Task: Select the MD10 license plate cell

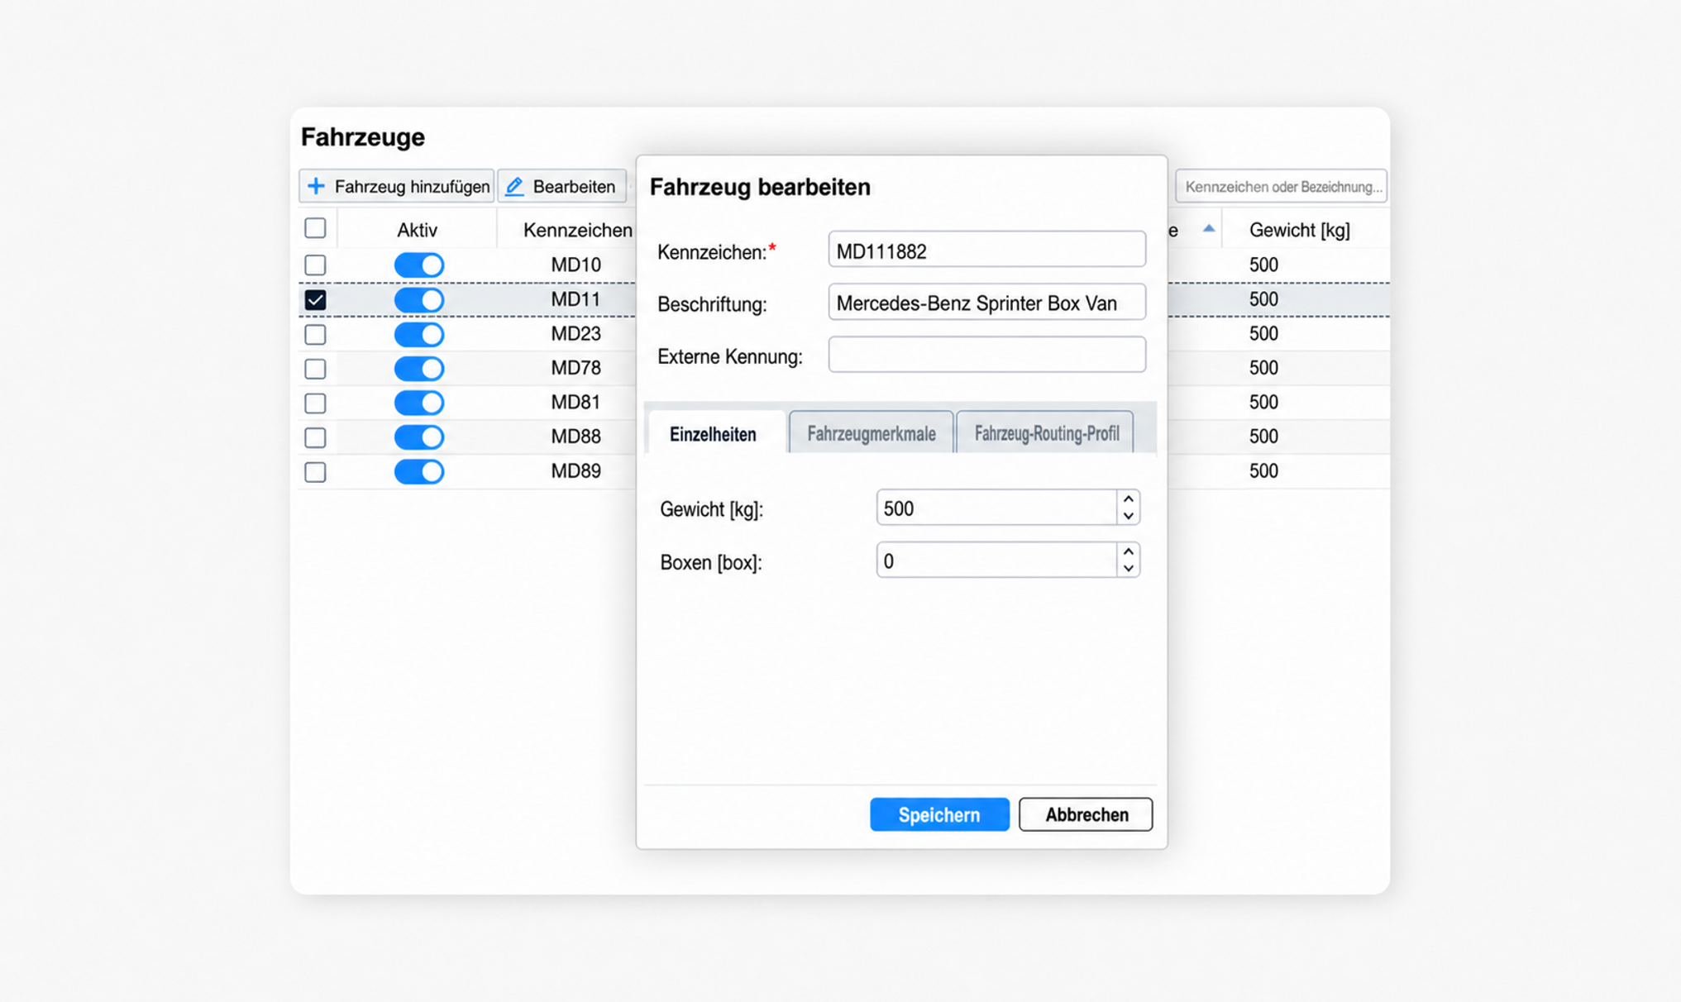Action: pyautogui.click(x=575, y=265)
